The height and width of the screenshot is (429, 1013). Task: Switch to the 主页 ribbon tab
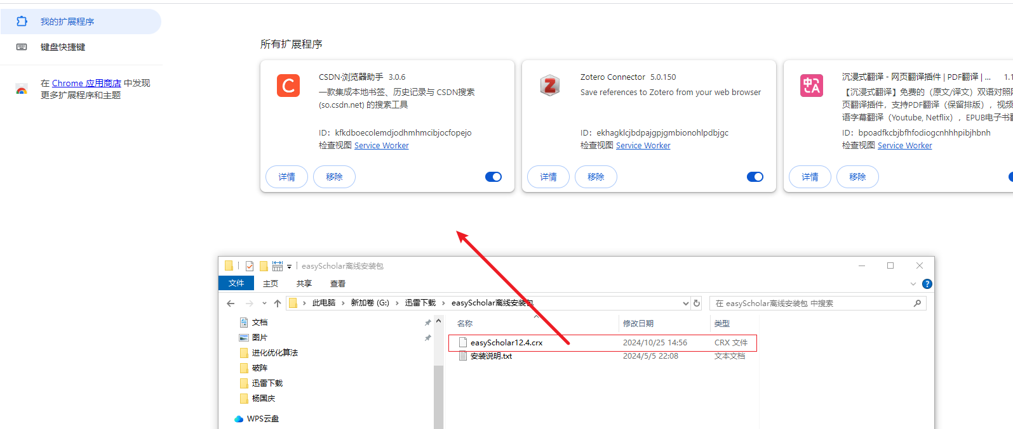271,284
